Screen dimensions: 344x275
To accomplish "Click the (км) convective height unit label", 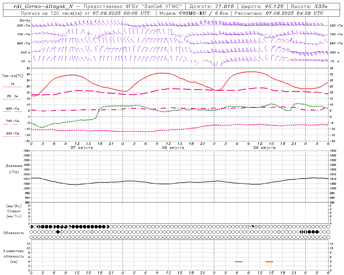I will click(14, 262).
